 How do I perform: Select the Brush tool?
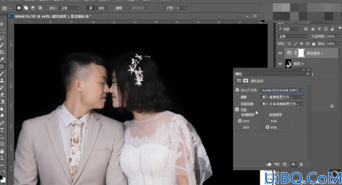[x=2, y=73]
